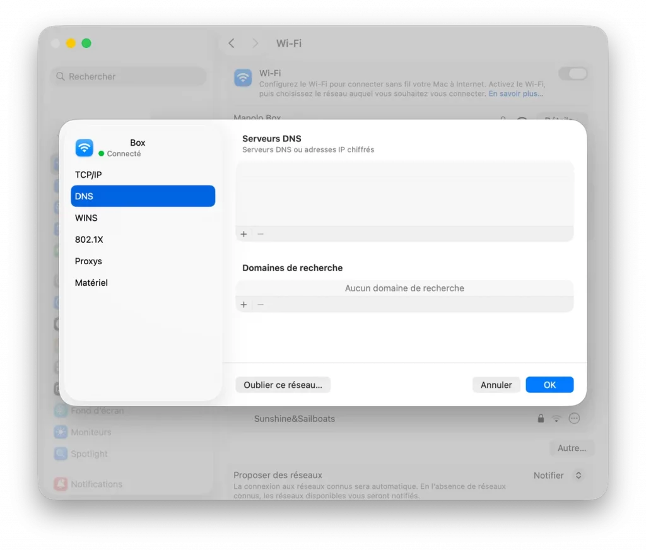Open the Matériel settings tab
The width and height of the screenshot is (646, 550).
[x=91, y=282]
